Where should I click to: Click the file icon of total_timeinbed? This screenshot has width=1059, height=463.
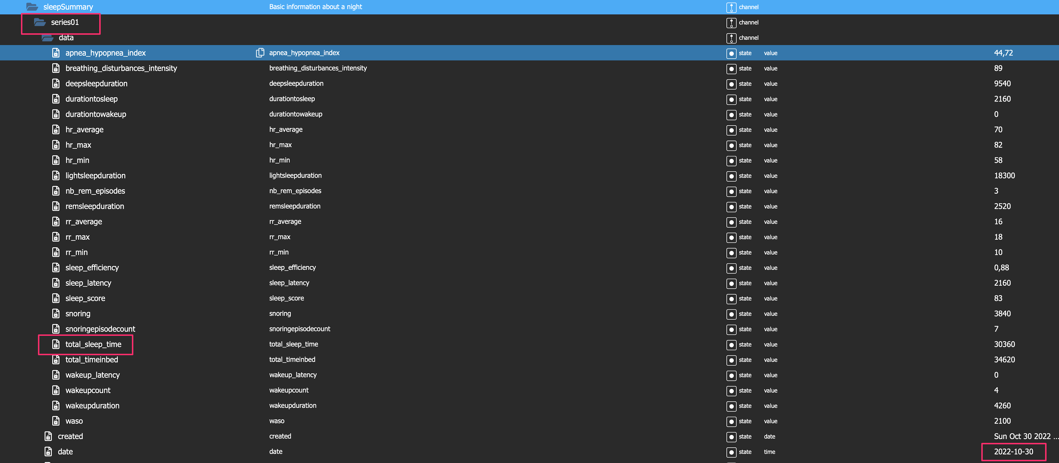point(56,359)
